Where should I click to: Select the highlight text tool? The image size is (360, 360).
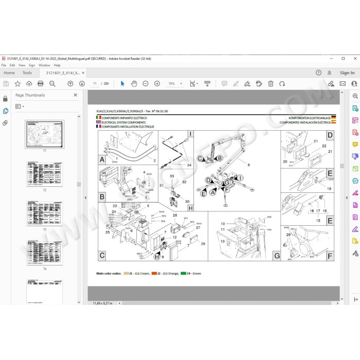click(236, 84)
